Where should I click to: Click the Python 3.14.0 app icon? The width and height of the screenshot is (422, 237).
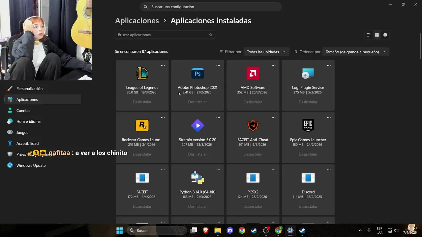pyautogui.click(x=197, y=178)
